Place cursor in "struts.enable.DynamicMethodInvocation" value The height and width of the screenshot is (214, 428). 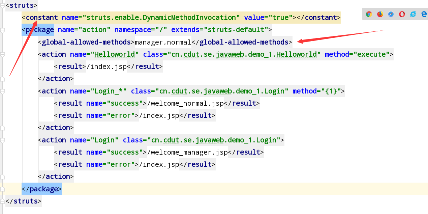161,18
